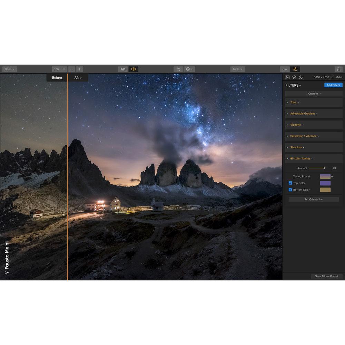This screenshot has width=345, height=345.
Task: Disable the Bottom Color checkbox
Action: click(x=290, y=189)
